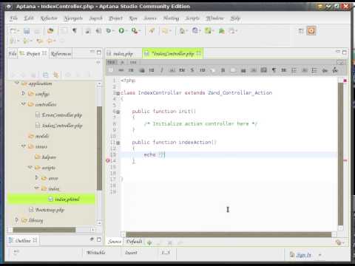
Task: Click the green Run button icon
Action: pyautogui.click(x=121, y=31)
